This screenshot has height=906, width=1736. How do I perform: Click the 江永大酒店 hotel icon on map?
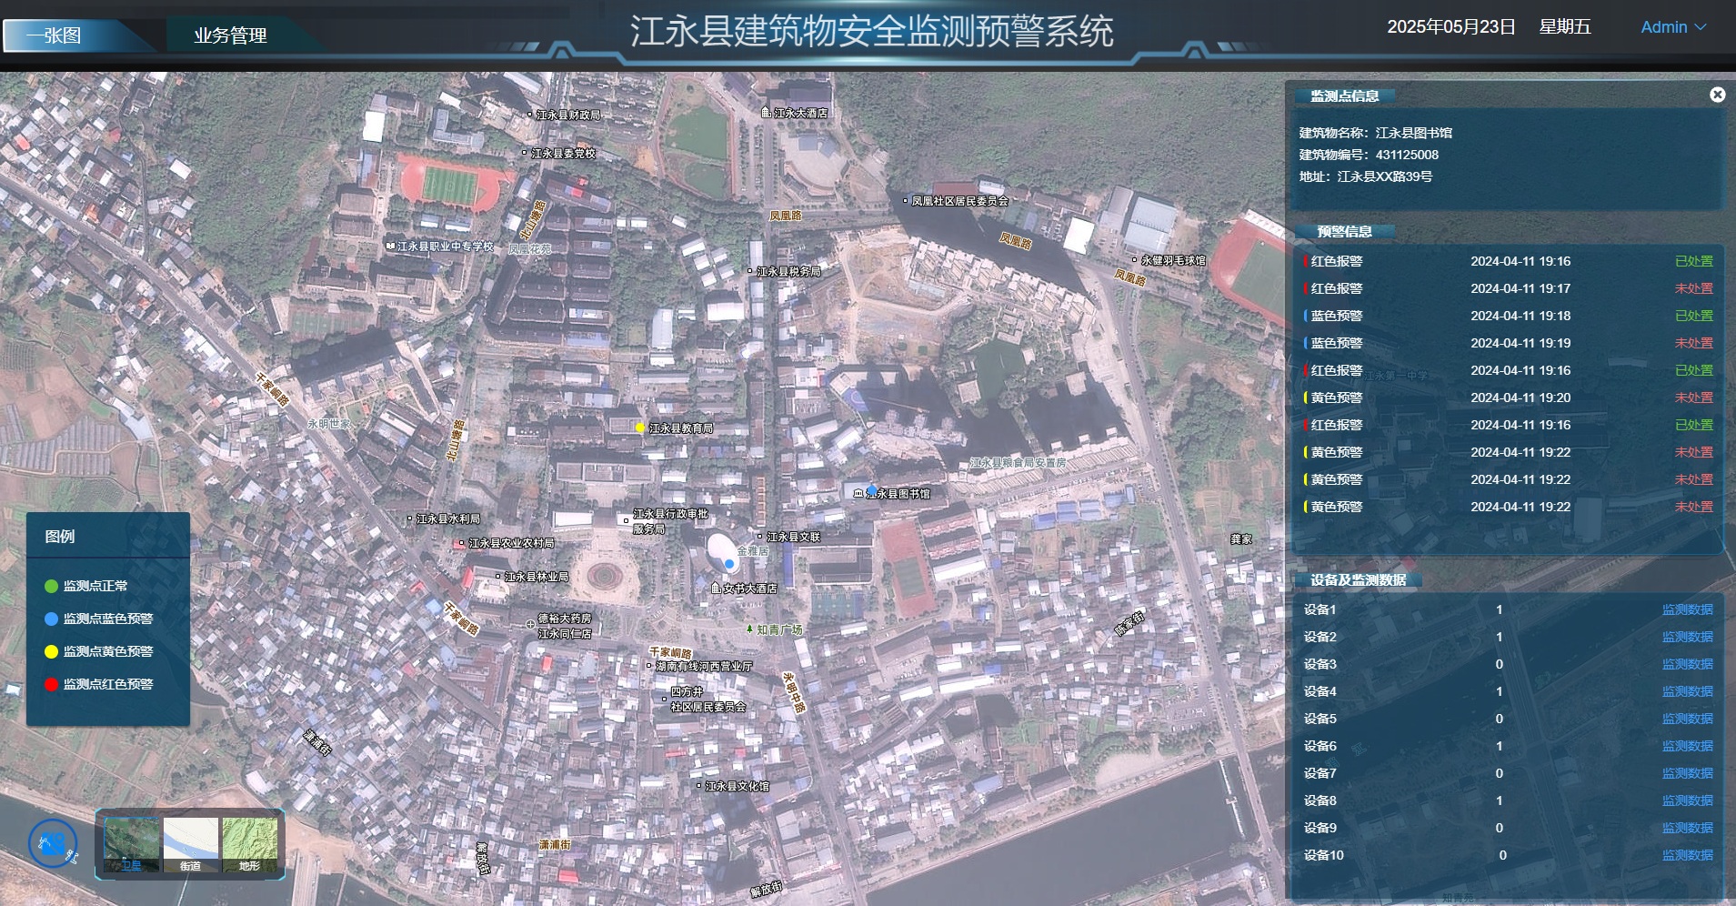click(766, 113)
